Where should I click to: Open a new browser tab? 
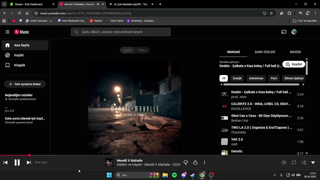[x=160, y=4]
